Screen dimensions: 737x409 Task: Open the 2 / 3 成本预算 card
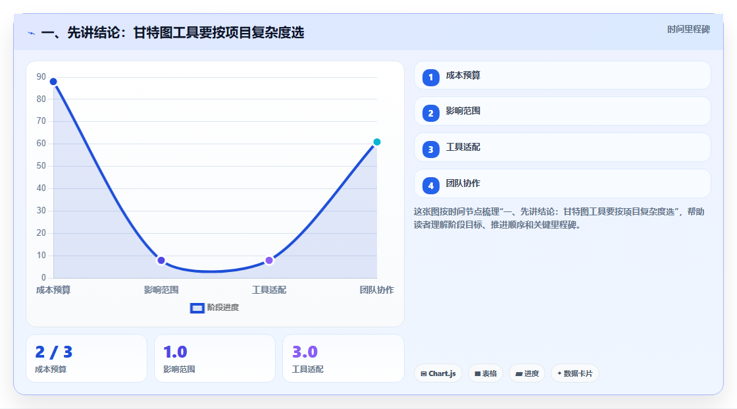(86, 359)
